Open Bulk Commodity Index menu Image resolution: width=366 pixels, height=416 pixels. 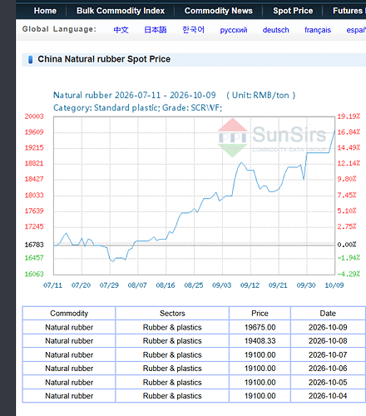pos(121,11)
